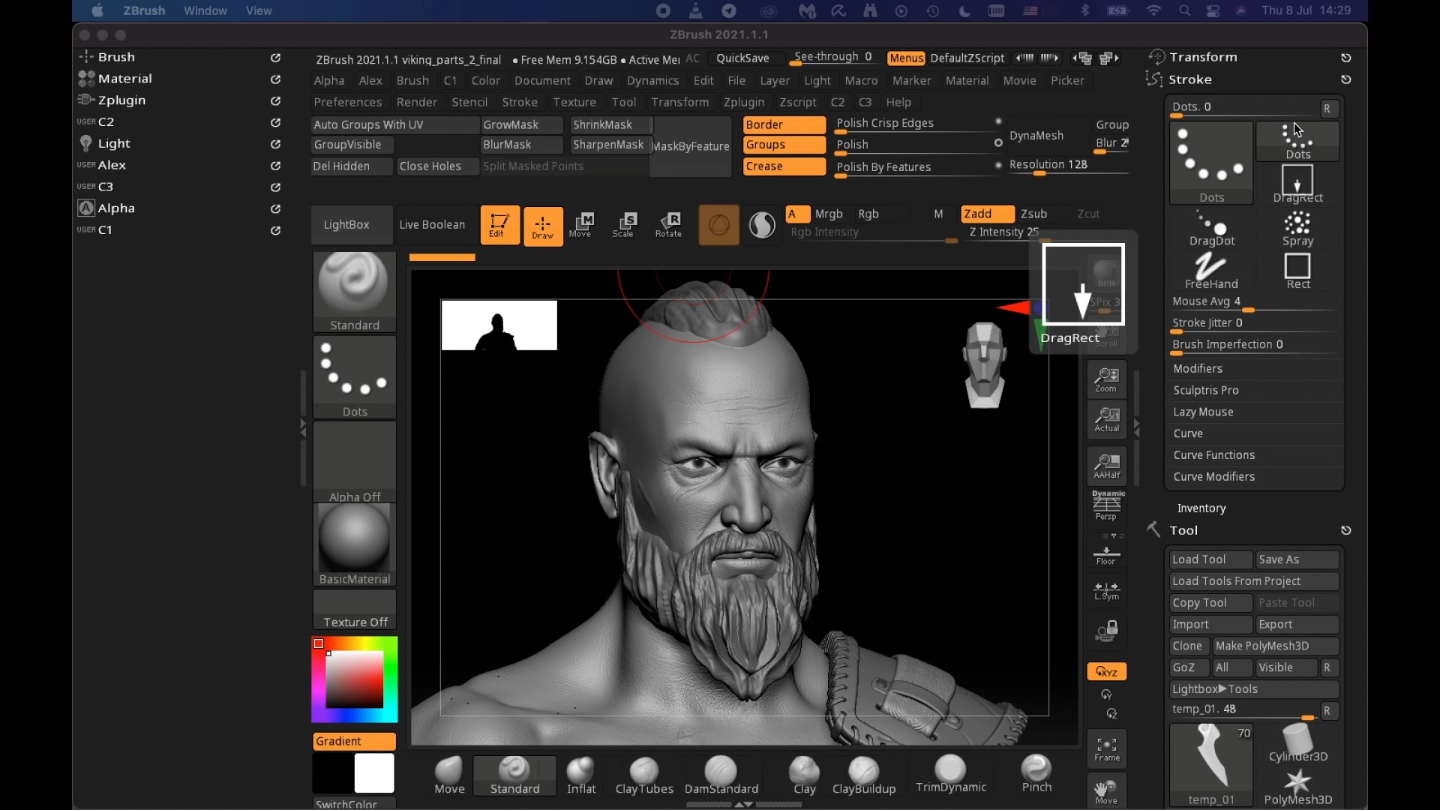Disable the Xyz rotation toggle
Screen dimensions: 1440x810
1106,671
